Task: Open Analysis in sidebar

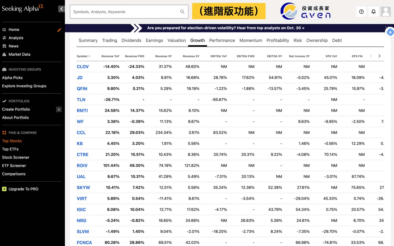Action: click(16, 38)
